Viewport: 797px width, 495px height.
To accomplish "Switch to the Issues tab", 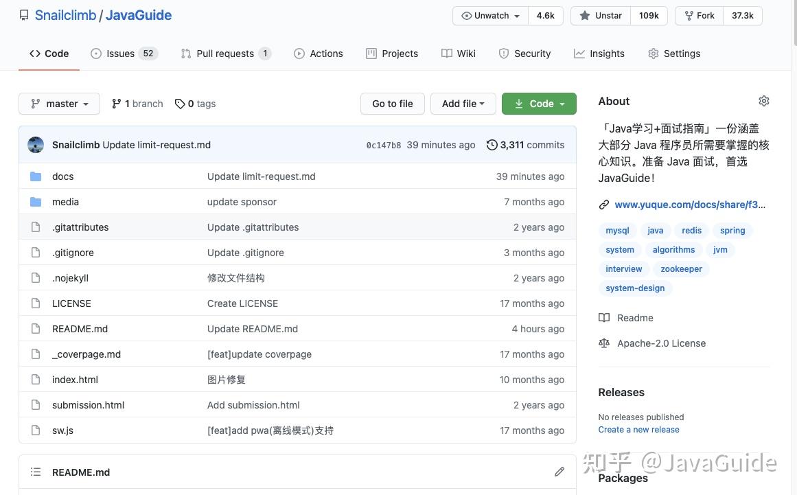I will pyautogui.click(x=124, y=54).
